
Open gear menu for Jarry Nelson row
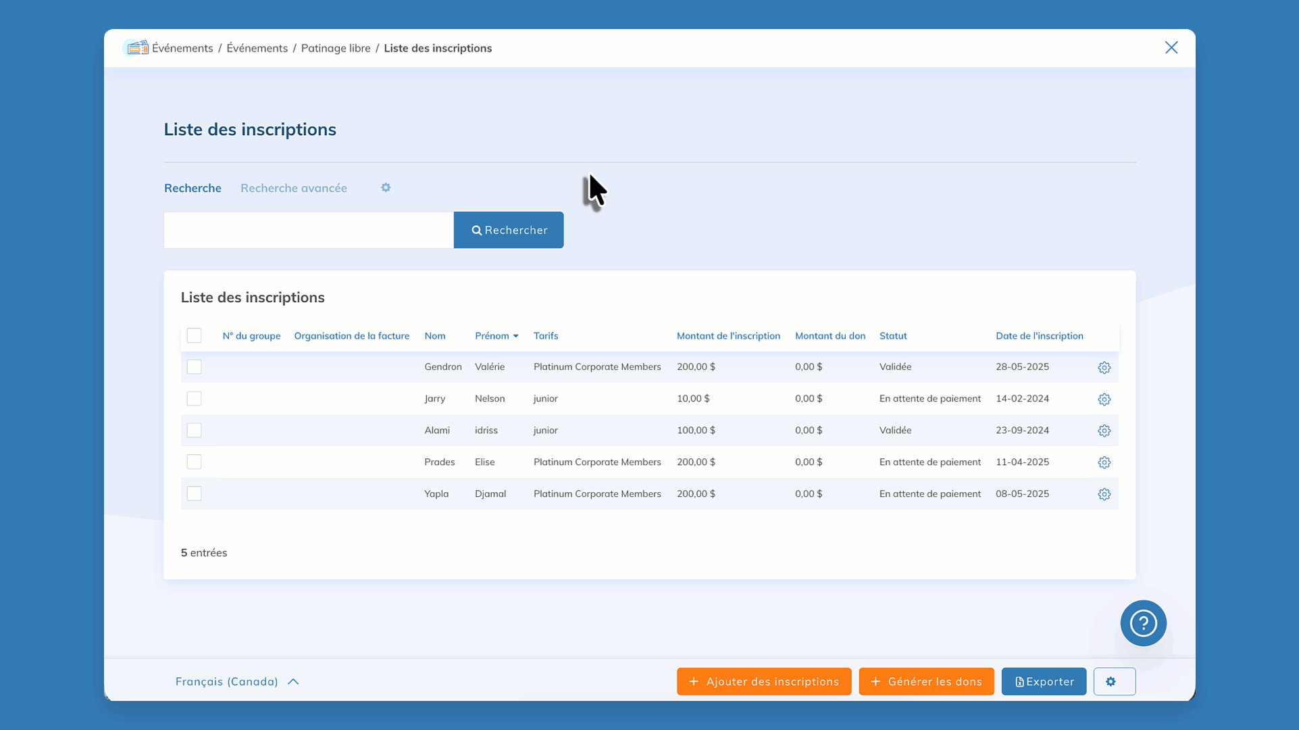pyautogui.click(x=1104, y=399)
